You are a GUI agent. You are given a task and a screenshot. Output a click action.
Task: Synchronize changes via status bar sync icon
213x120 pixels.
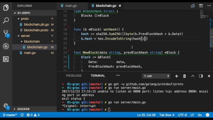[22, 115]
